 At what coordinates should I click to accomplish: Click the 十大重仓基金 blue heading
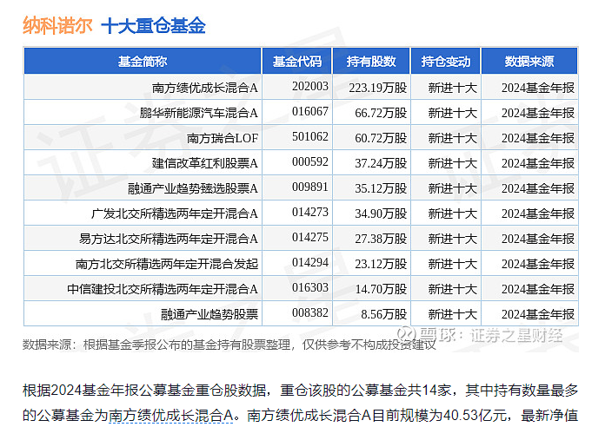(x=153, y=26)
